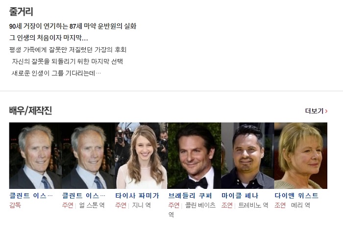Viewport: 343px width, 228px height.
Task: Visit the 마이클 페냐 name link
Action: 240,195
